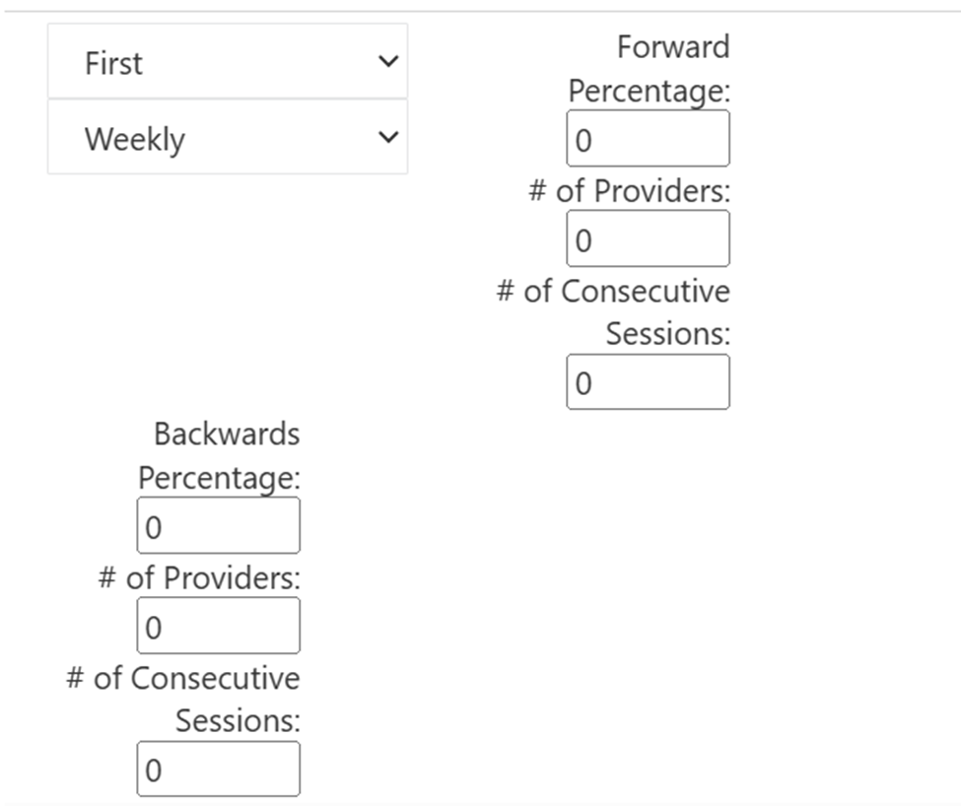Focus the Forward Percentage input field
This screenshot has width=961, height=806.
(x=648, y=138)
